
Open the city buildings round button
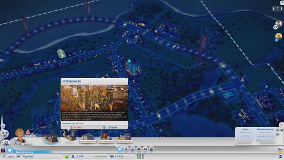click(6, 143)
